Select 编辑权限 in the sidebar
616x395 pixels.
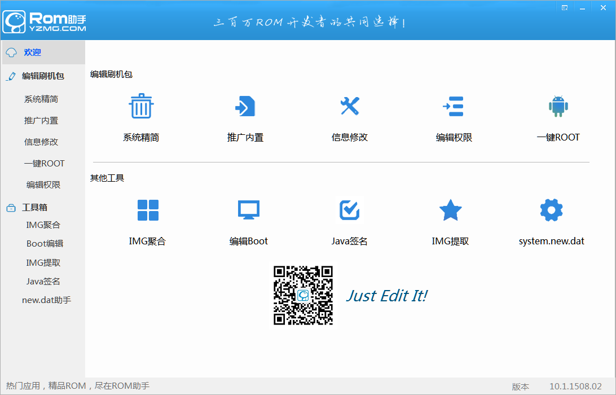43,185
